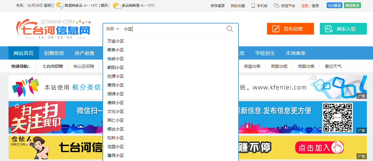373x161 pixels.
Task: Click the shop icon in 商家入驻 button
Action: point(328,29)
